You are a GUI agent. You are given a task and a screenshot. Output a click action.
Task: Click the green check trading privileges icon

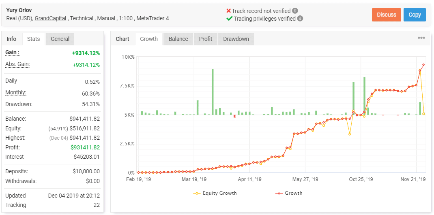point(229,19)
